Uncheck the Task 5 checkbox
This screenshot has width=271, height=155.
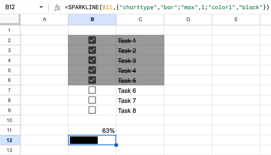[92, 80]
